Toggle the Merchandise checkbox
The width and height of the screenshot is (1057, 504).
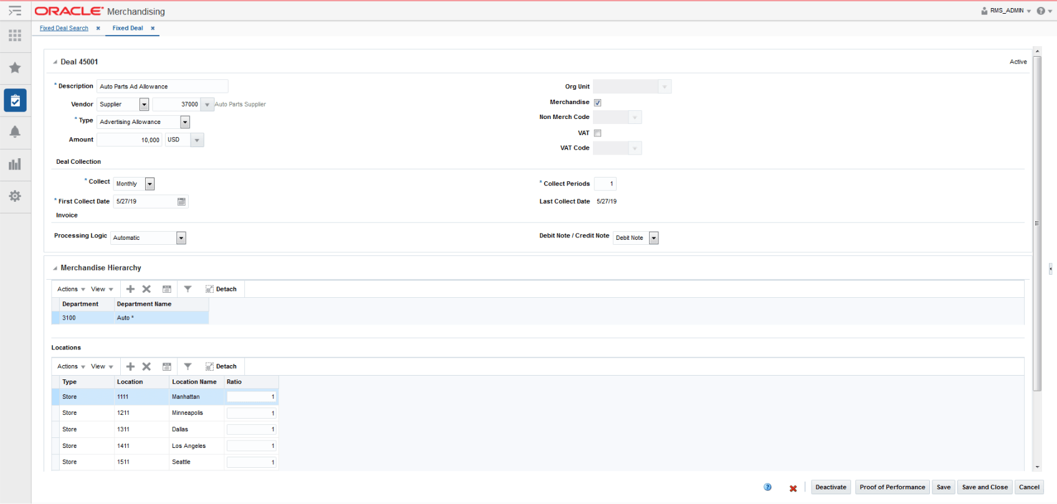tap(597, 103)
